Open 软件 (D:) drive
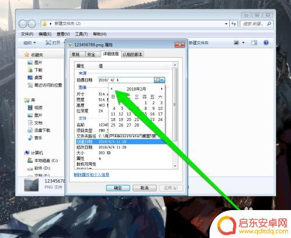This screenshot has width=291, height=238. [x=39, y=168]
